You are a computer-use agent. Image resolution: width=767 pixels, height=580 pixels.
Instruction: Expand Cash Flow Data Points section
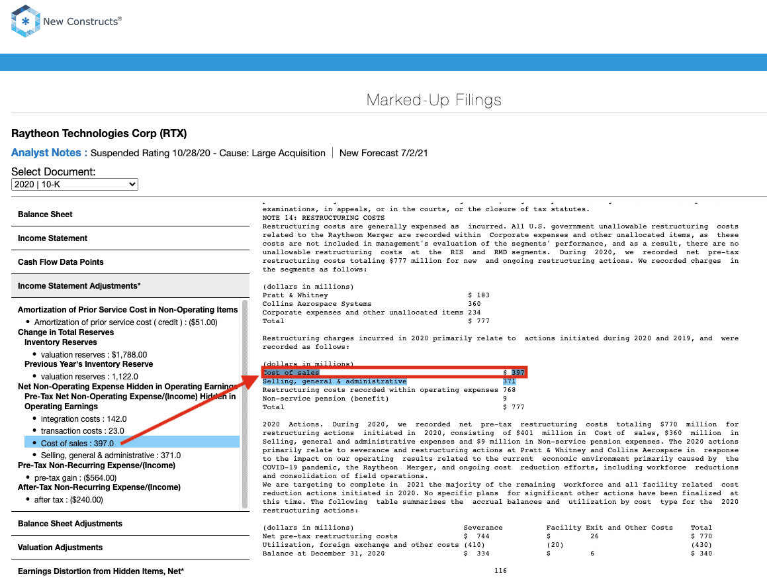[130, 262]
